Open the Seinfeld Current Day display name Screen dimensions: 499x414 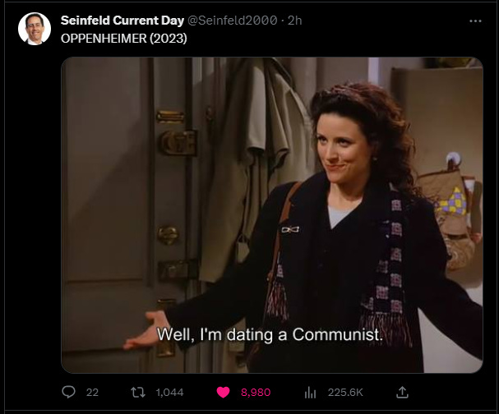(x=122, y=21)
